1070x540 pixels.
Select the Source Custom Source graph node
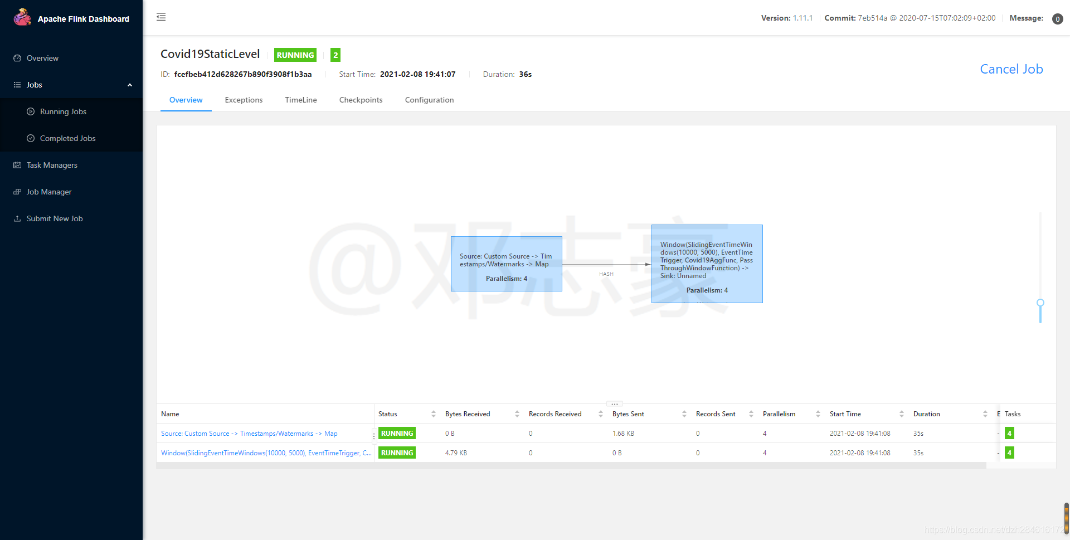[506, 264]
